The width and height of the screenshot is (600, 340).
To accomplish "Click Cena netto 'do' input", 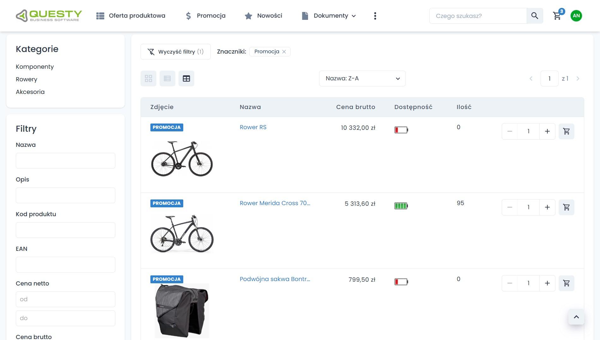I will (x=65, y=318).
